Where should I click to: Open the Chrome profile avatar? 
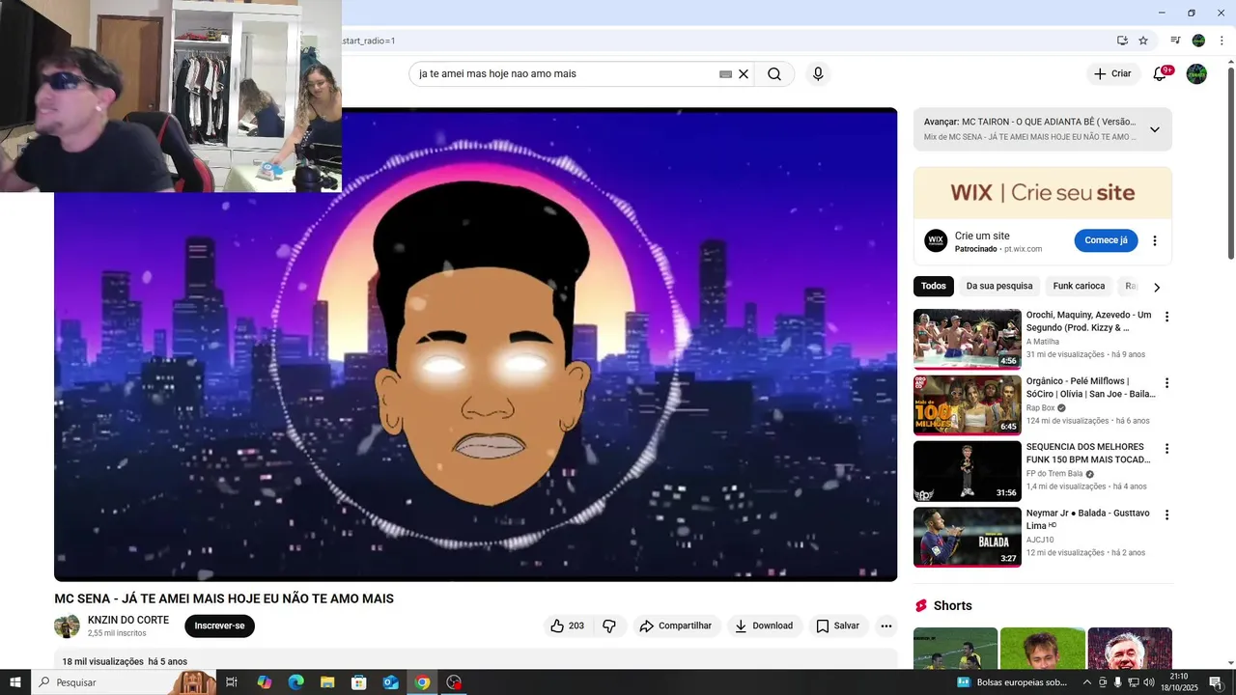[x=1198, y=41]
